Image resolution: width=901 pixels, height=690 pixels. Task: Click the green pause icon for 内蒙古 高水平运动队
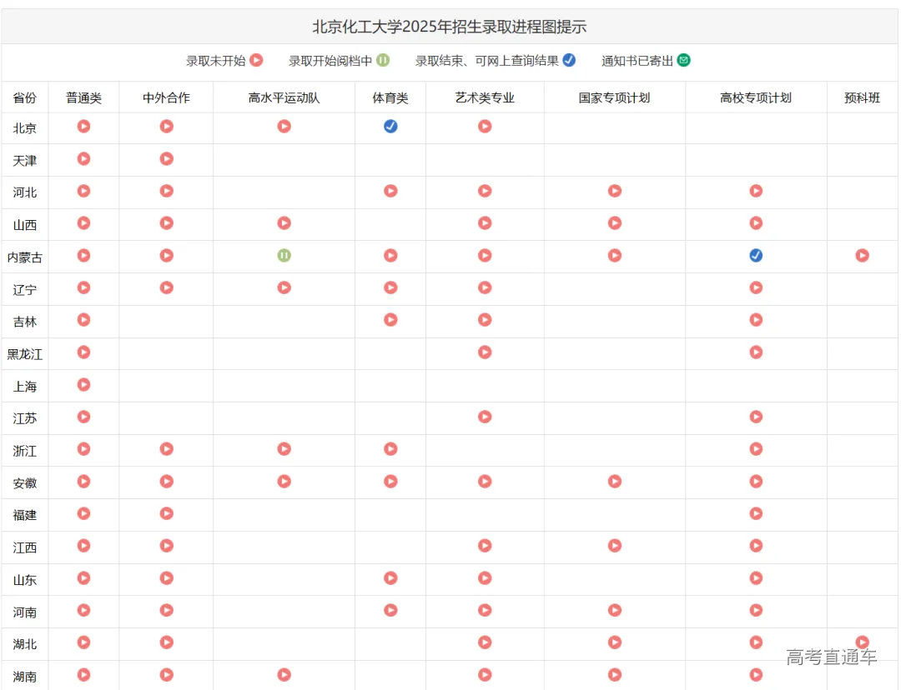point(284,255)
